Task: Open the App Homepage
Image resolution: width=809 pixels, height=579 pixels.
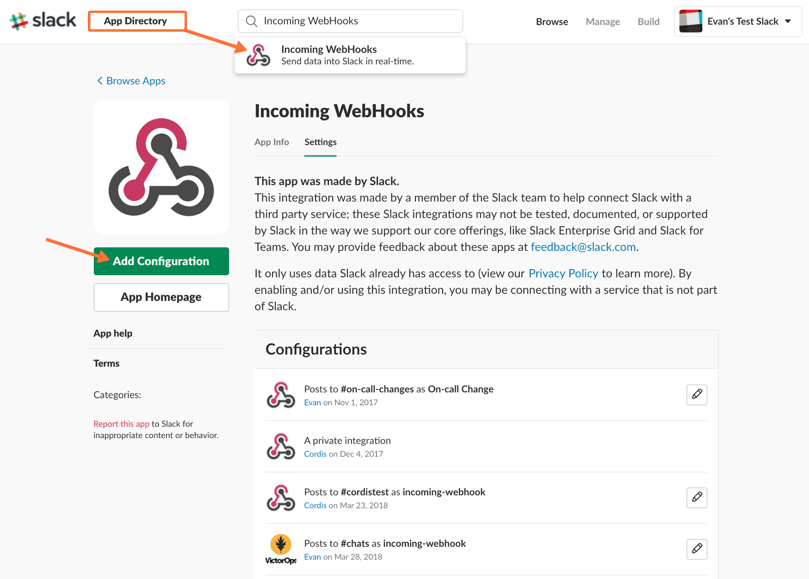Action: (161, 297)
